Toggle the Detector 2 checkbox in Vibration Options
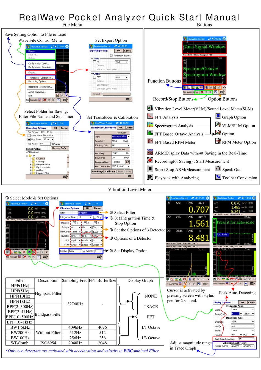The image size is (261, 370). tap(85, 223)
